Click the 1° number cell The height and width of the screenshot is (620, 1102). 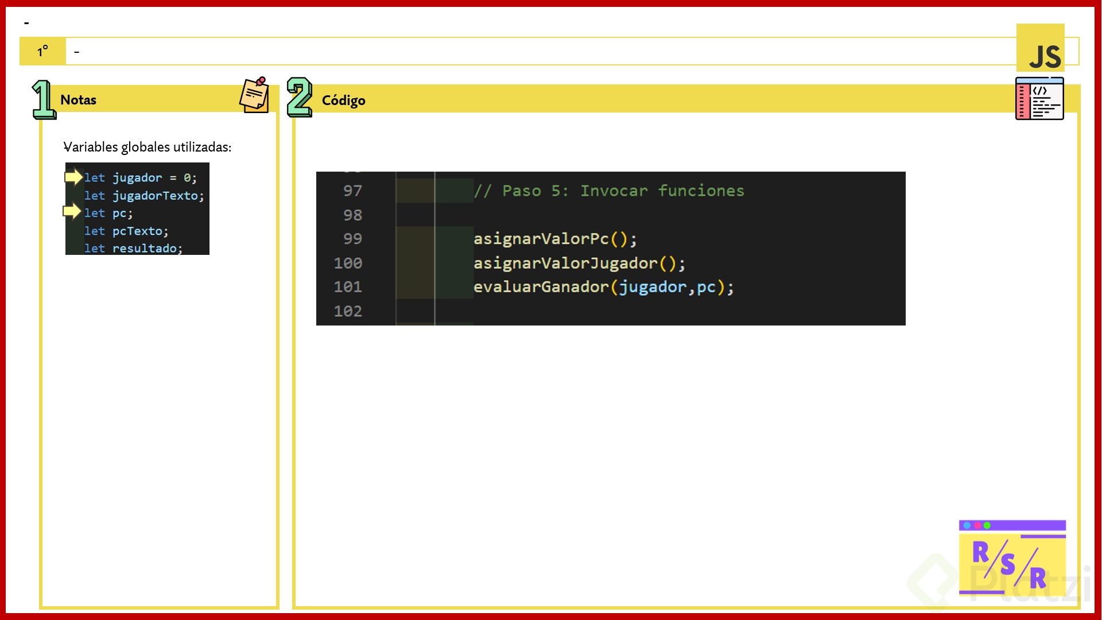(42, 51)
